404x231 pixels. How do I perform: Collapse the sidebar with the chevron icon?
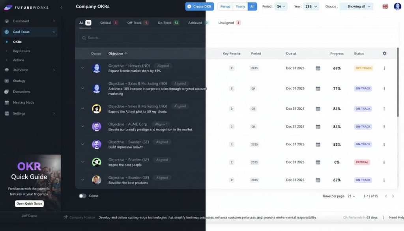[x=61, y=8]
